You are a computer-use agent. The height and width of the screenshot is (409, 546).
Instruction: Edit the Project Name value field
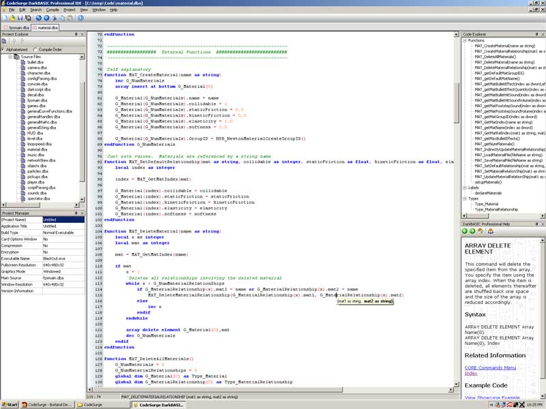(63, 219)
